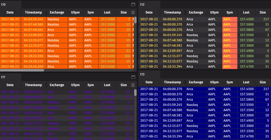Select the 157.5800 Last cell in t13
This screenshot has width=271, height=140.
[x=246, y=100]
